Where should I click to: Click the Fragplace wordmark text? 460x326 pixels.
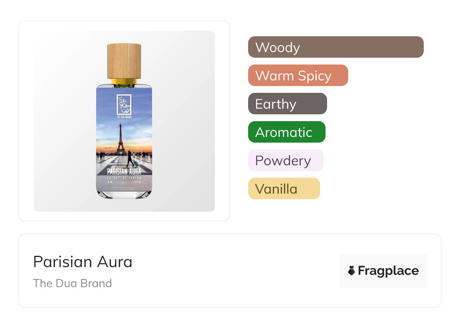point(388,271)
